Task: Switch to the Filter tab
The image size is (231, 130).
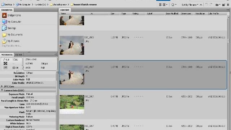Action: pos(18,55)
